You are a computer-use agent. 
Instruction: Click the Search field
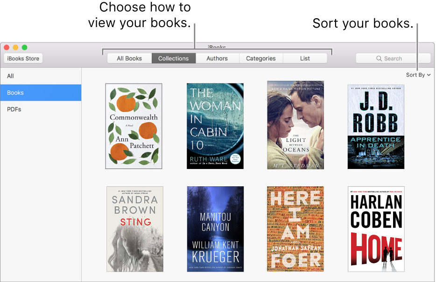[393, 58]
